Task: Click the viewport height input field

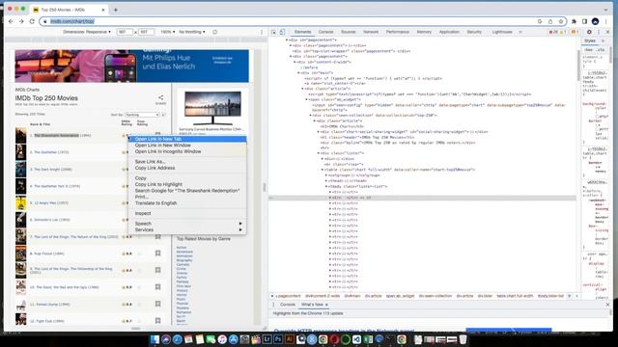Action: (x=146, y=32)
